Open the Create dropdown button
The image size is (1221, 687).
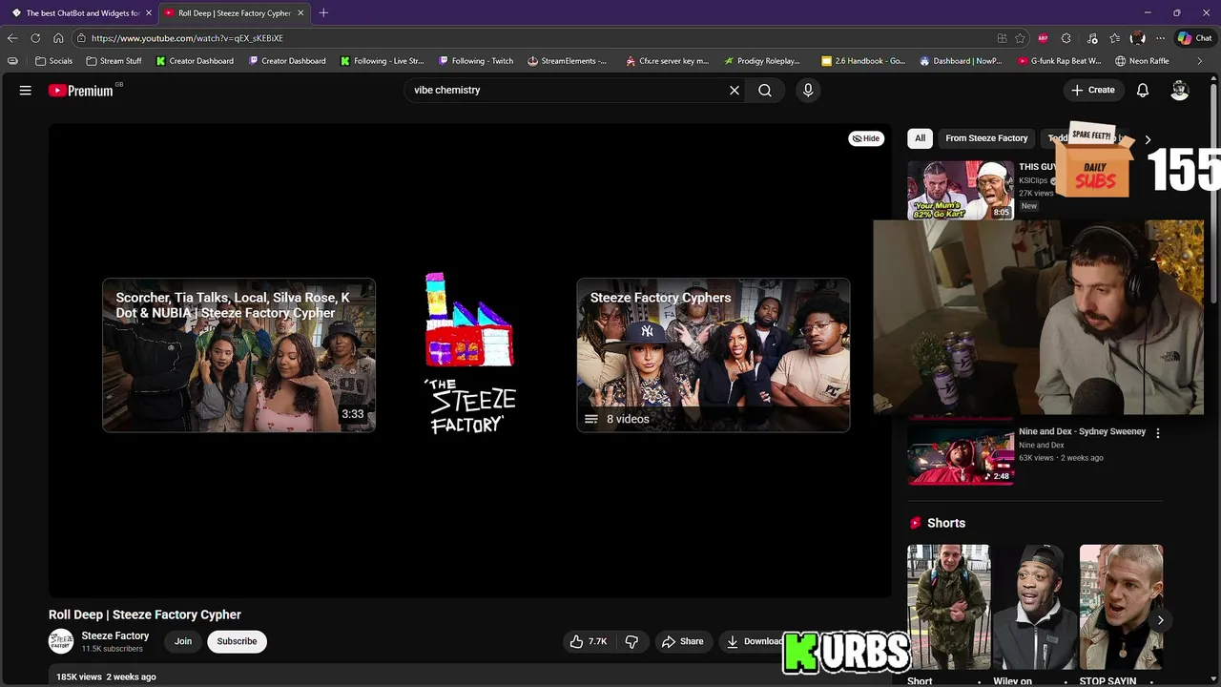tap(1093, 90)
